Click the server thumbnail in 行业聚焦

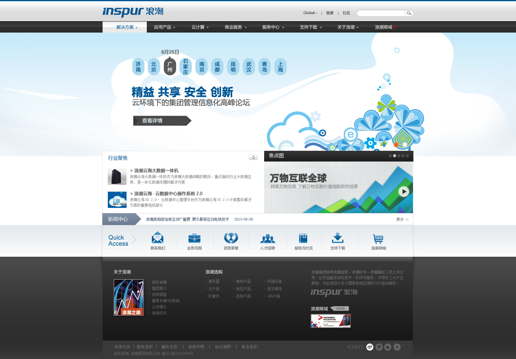[117, 177]
